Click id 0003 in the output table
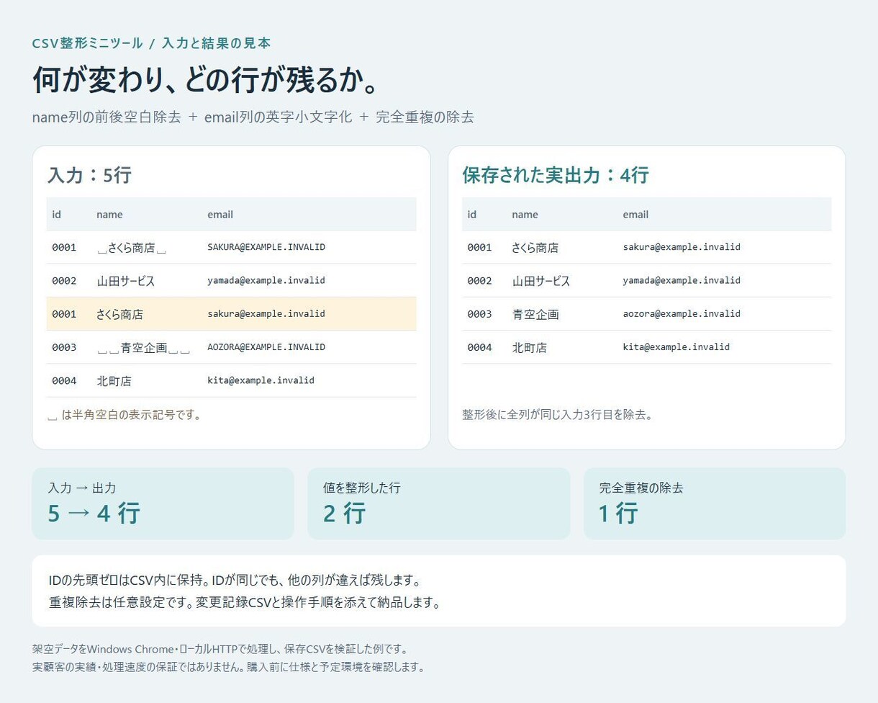 (479, 314)
